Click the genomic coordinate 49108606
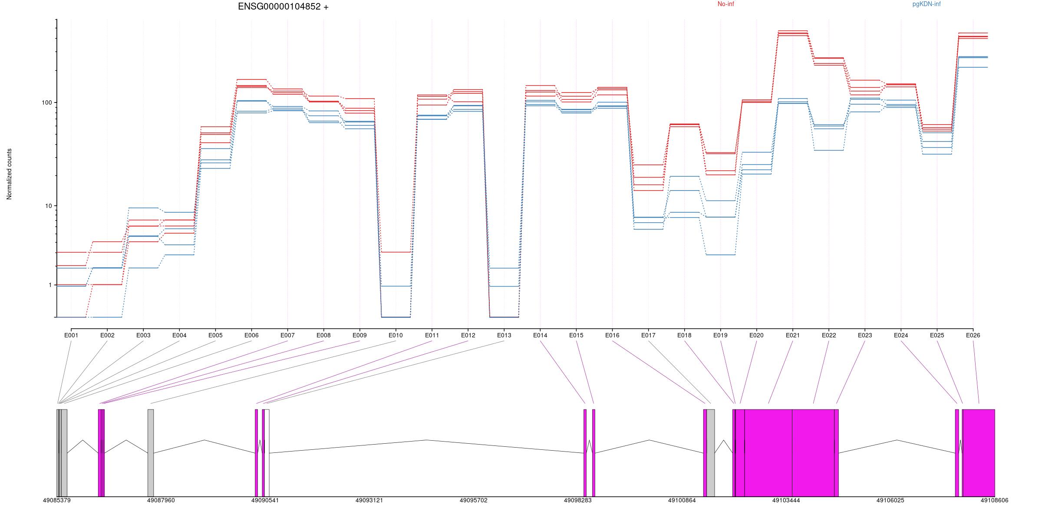1042x521 pixels. click(994, 500)
